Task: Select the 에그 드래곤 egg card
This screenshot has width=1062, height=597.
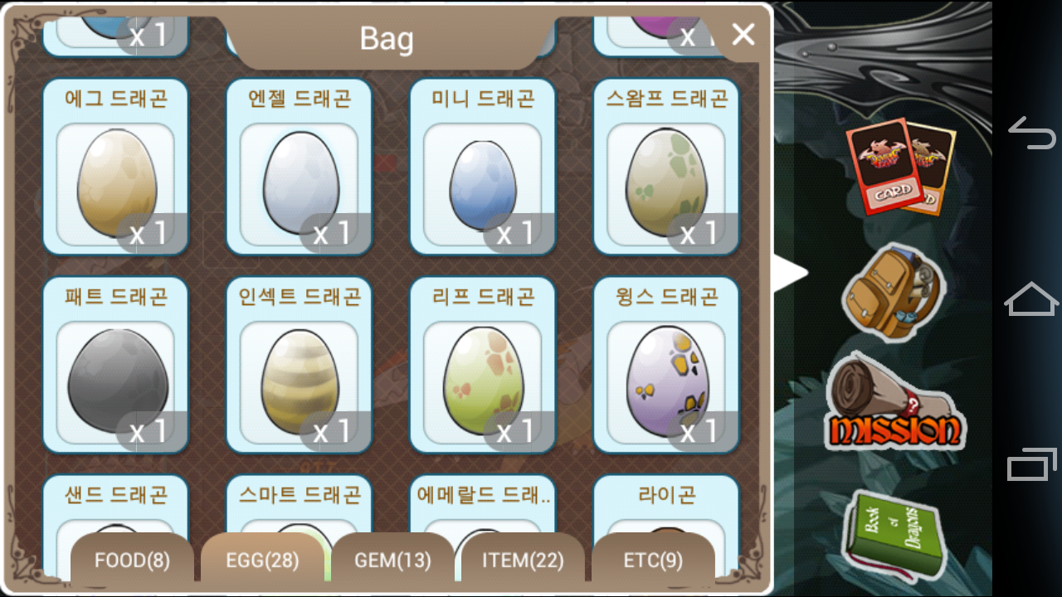Action: point(115,167)
